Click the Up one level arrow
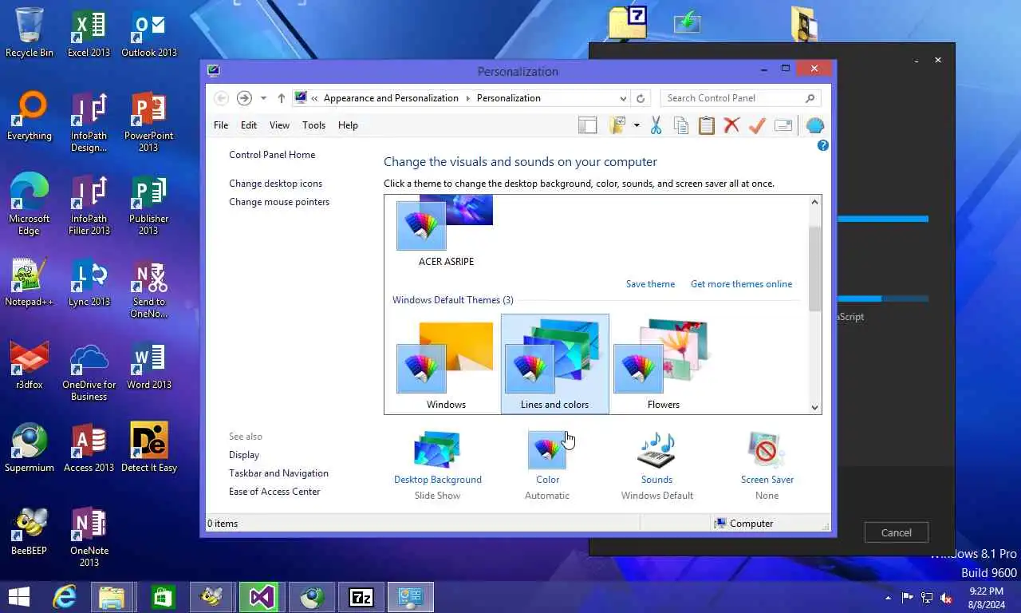1021x613 pixels. 281,98
